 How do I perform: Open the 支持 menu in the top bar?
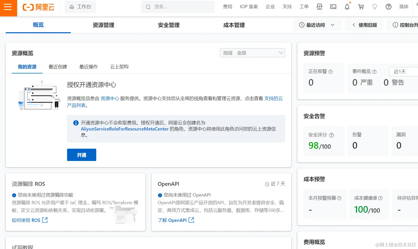pos(287,7)
